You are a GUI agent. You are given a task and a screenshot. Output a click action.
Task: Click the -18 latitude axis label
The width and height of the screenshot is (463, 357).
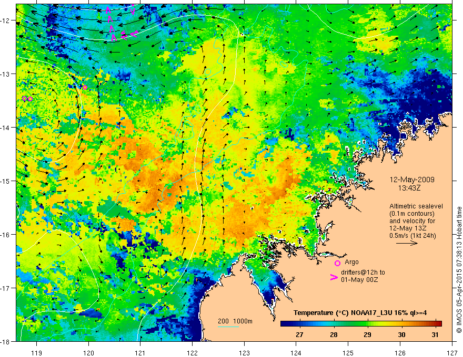click(x=5, y=341)
